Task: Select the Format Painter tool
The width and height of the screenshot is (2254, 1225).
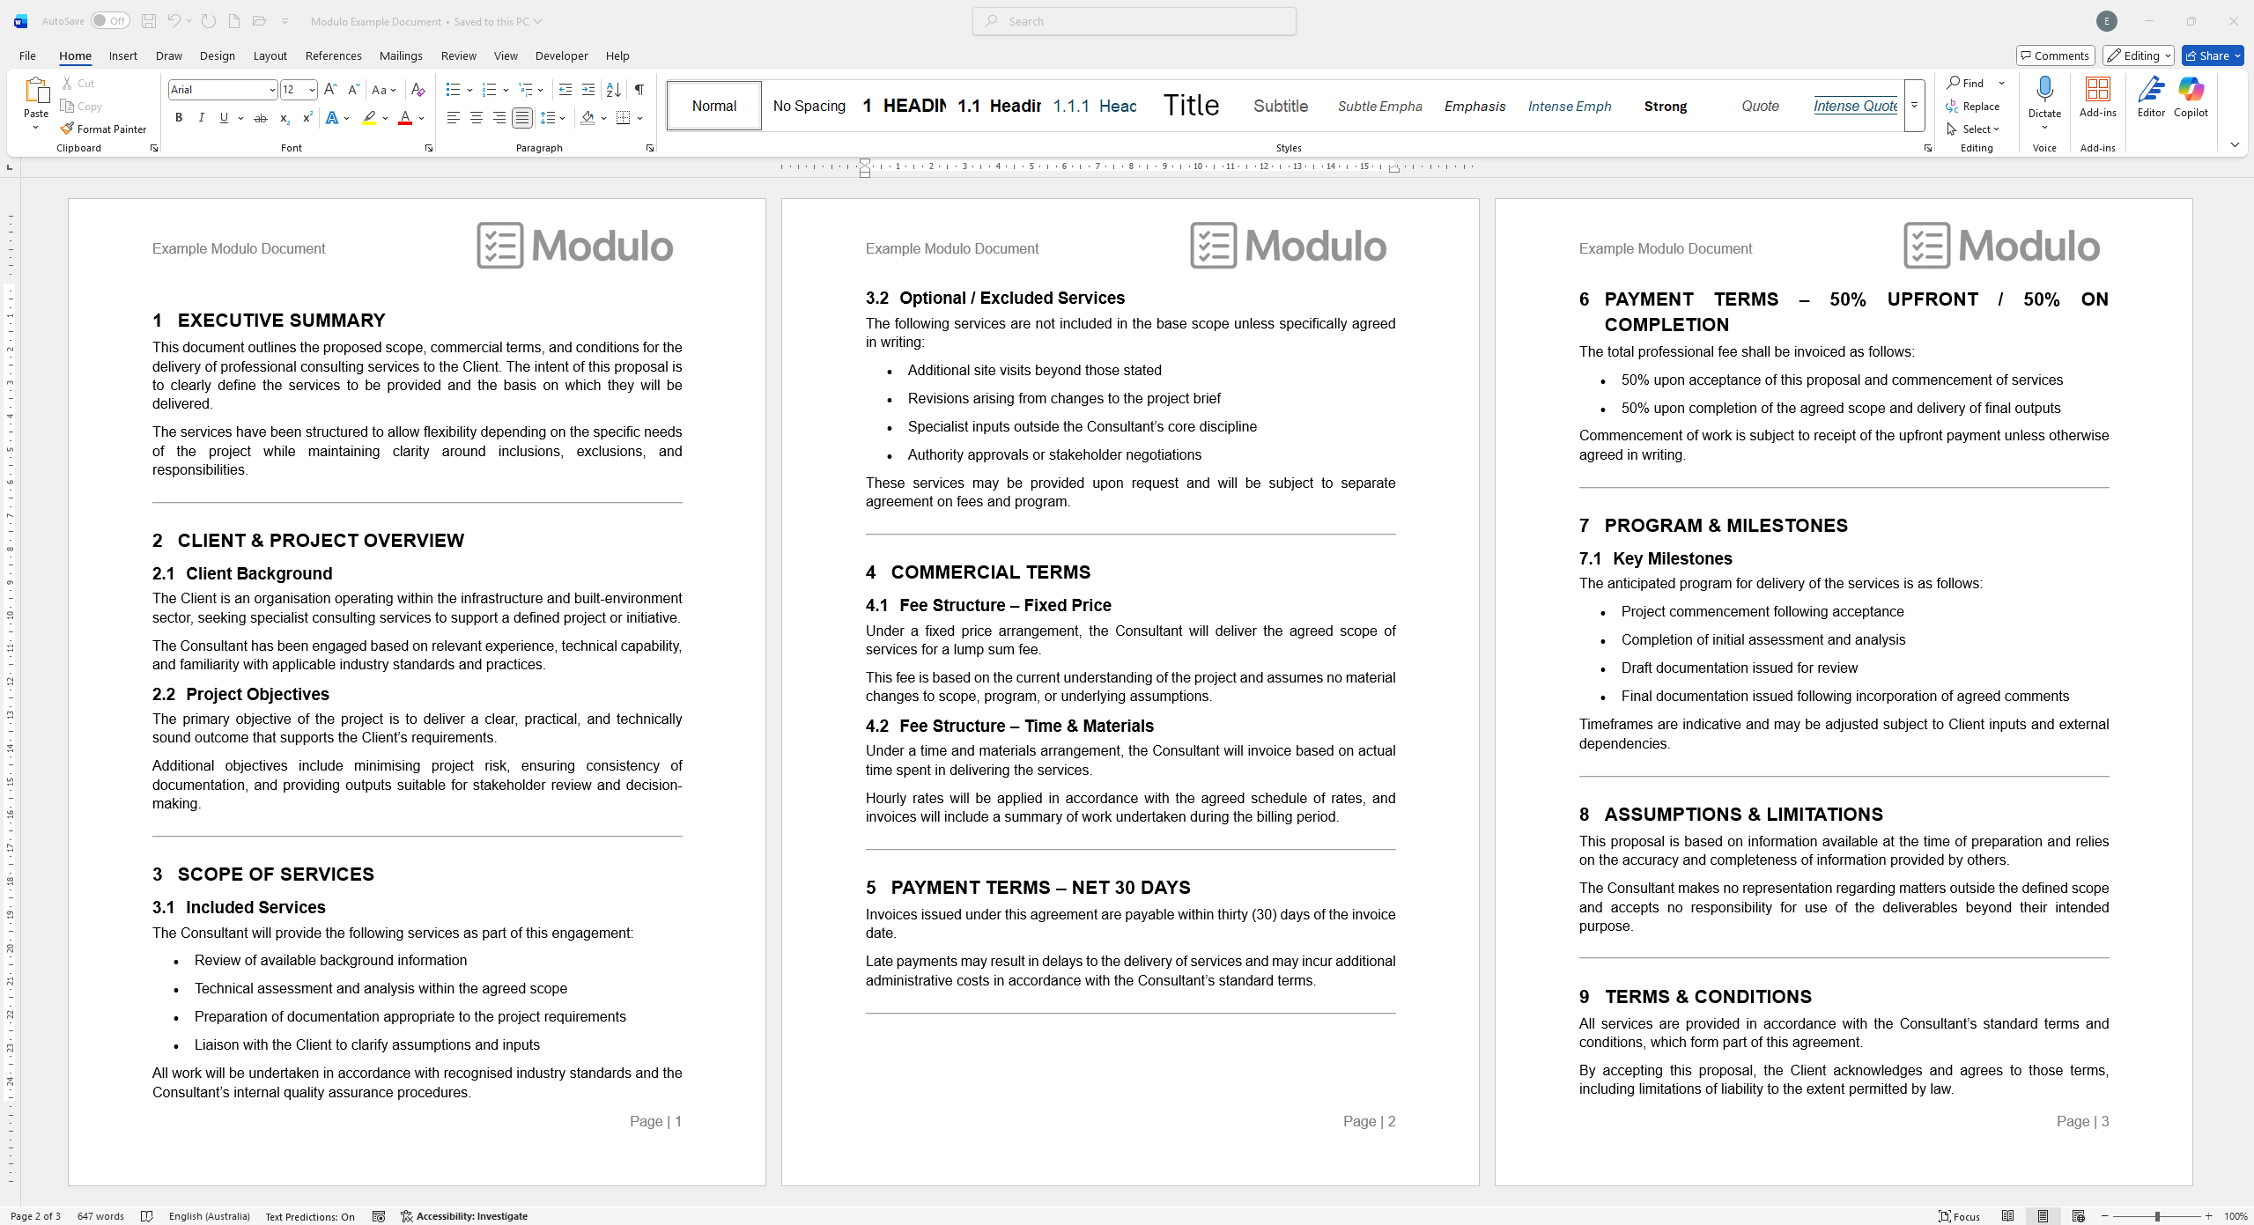Action: [103, 129]
